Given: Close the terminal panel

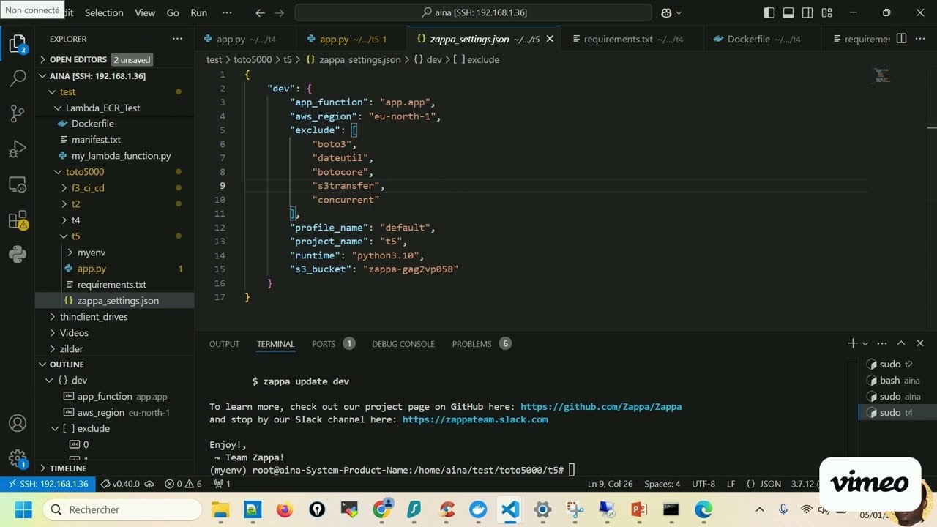Looking at the screenshot, I should [920, 343].
